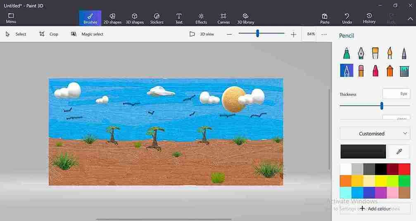The width and height of the screenshot is (416, 221).
Task: Choose the Select tool
Action: click(x=16, y=34)
